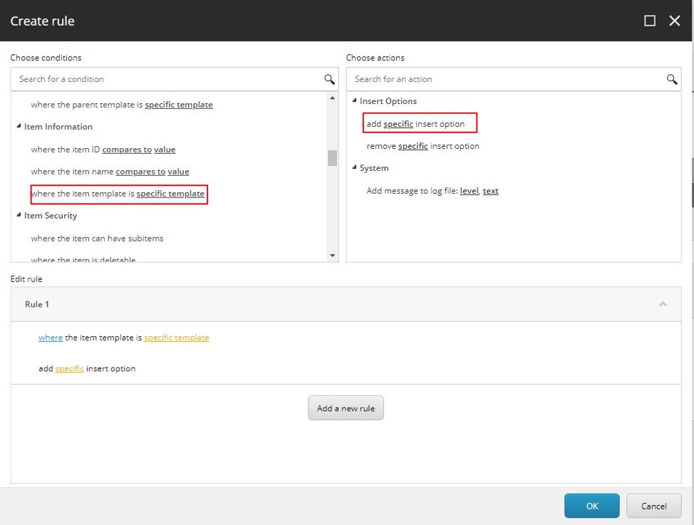Collapse the Item Security conditions group
This screenshot has height=525, width=694.
19,216
